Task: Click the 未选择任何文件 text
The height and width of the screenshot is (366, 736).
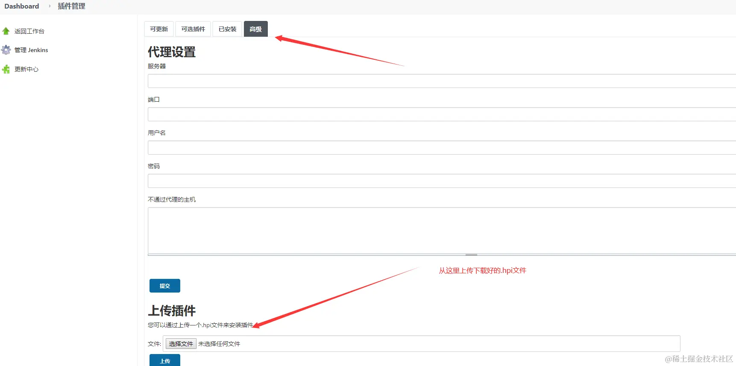Action: coord(219,344)
